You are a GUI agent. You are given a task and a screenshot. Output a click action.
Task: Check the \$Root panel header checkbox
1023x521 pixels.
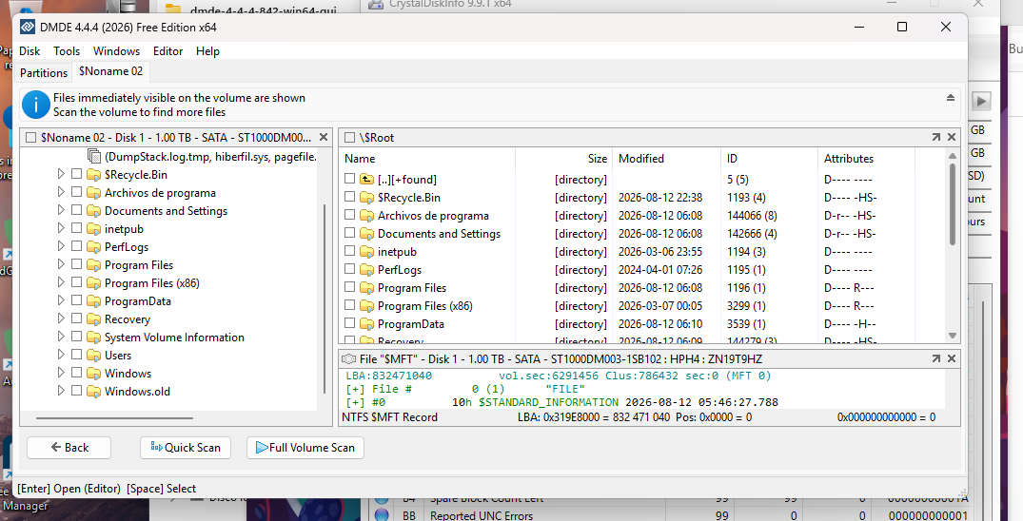click(349, 138)
